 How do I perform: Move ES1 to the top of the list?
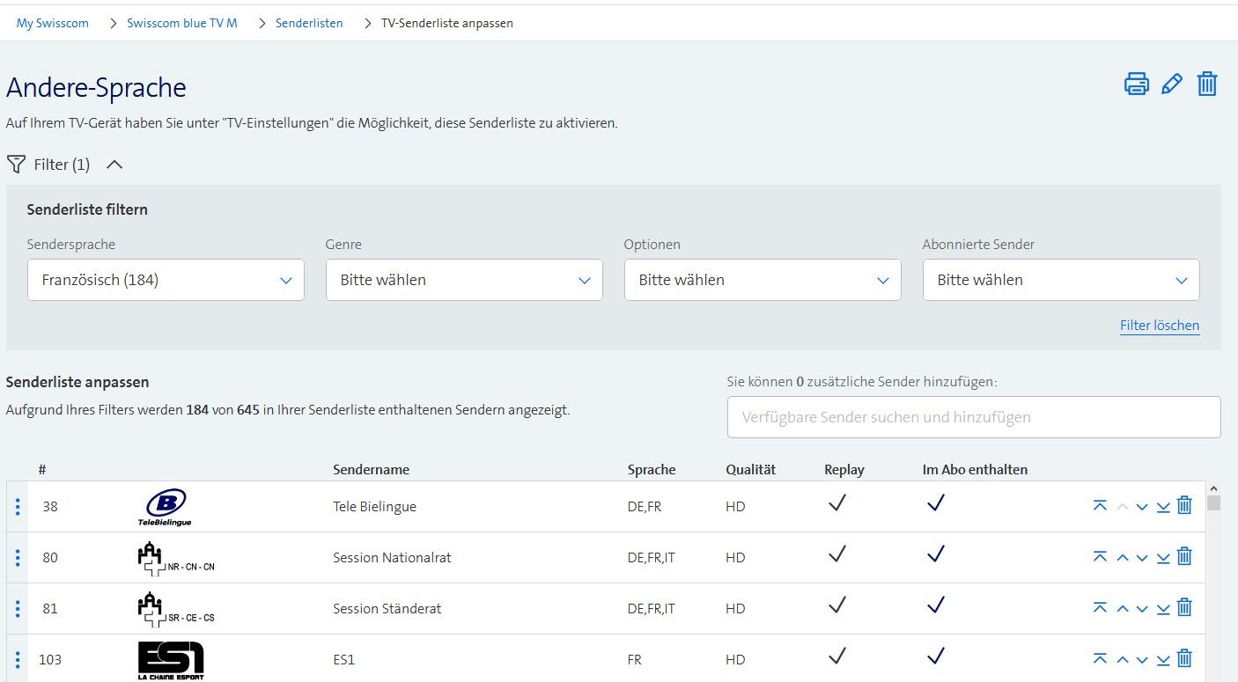tap(1100, 659)
